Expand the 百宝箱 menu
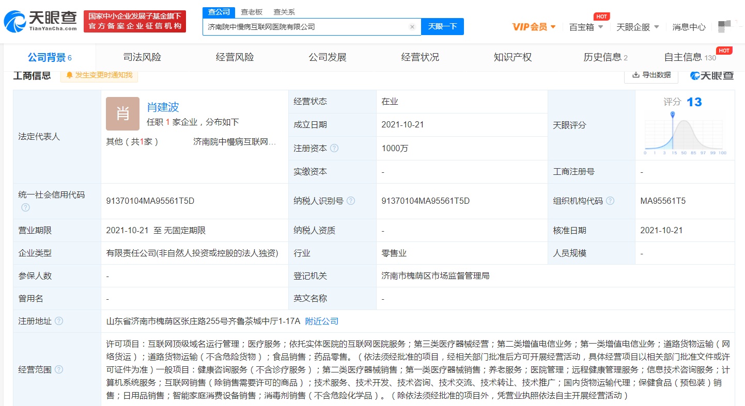The image size is (745, 406). click(586, 27)
